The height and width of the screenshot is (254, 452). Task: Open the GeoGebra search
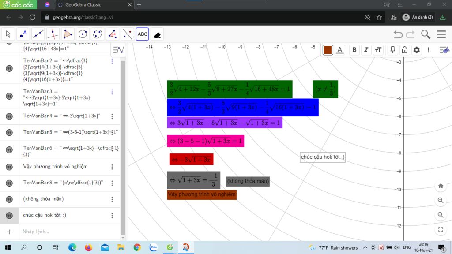pos(426,34)
